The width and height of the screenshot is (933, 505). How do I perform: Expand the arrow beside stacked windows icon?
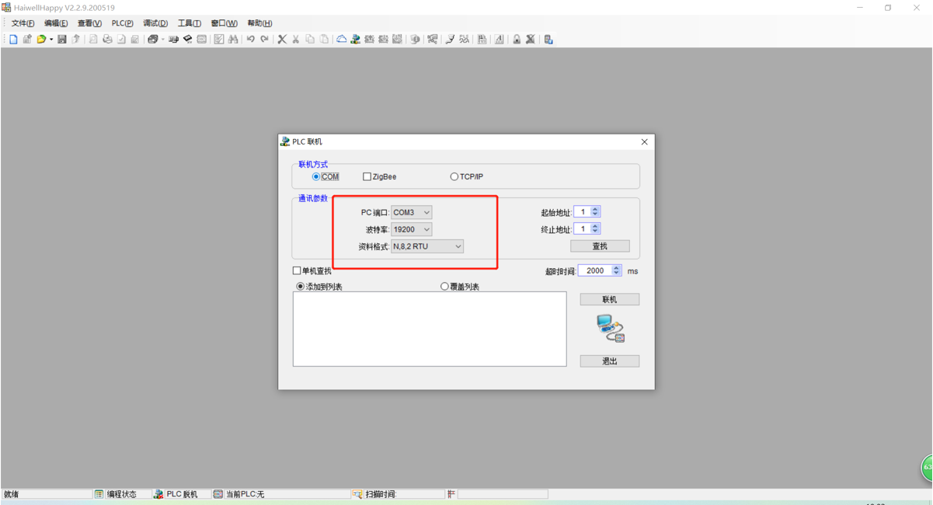(x=162, y=39)
